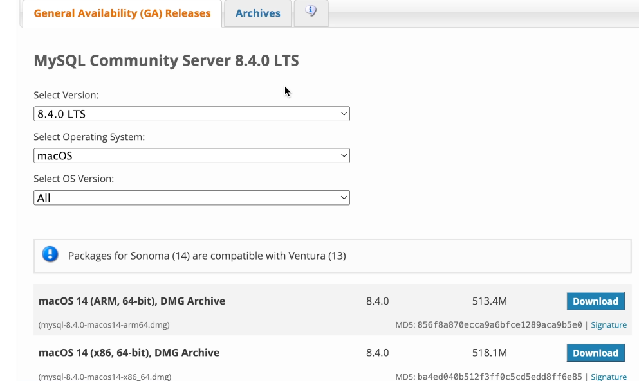Open the Select Version dropdown showing 8.4.0 LTS

[192, 114]
